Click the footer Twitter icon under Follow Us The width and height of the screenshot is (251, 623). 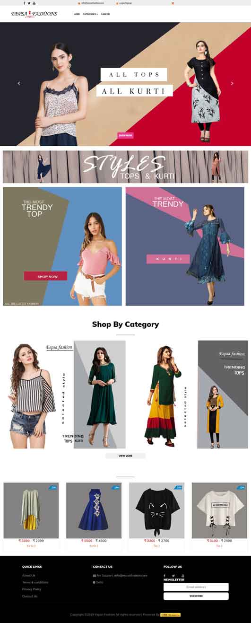click(x=173, y=575)
